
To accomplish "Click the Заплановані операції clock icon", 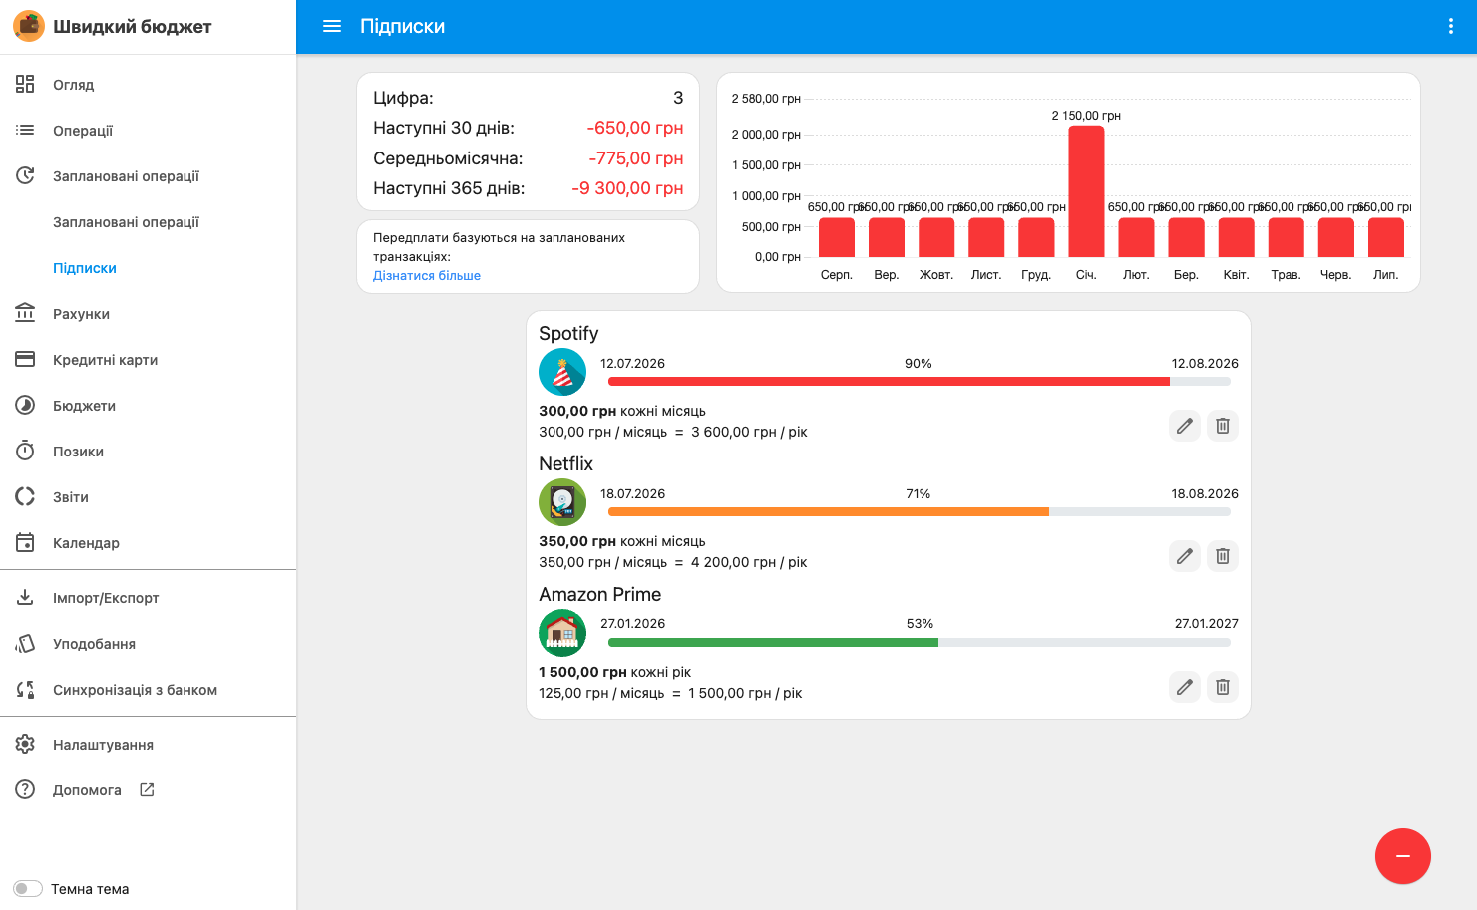I will pos(25,175).
